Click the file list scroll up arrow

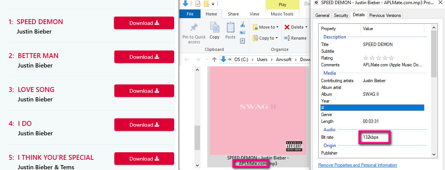197,69
